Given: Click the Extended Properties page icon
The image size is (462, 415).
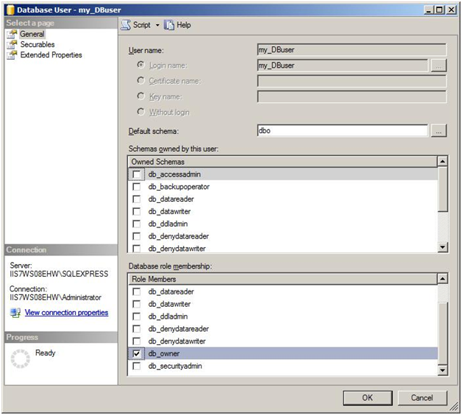Looking at the screenshot, I should click(x=12, y=55).
